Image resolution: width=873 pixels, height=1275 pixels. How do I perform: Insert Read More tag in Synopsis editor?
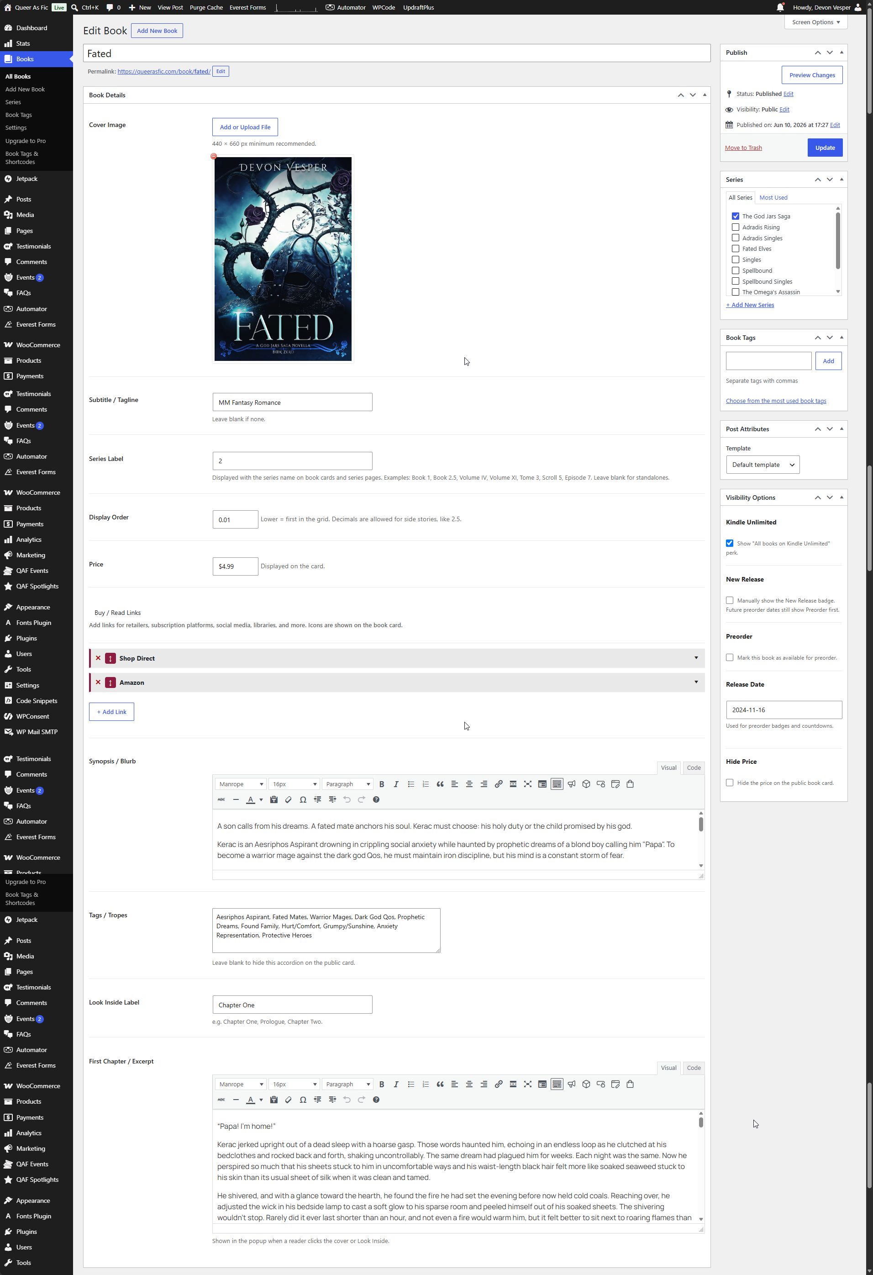[x=513, y=784]
